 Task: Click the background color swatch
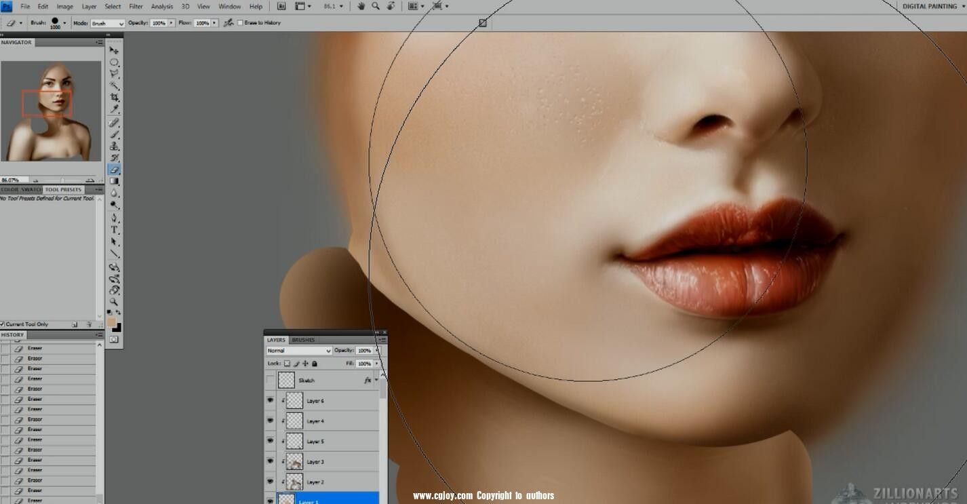click(117, 328)
